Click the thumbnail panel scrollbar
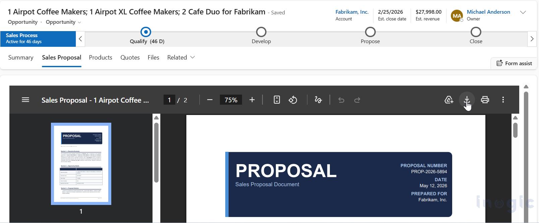This screenshot has width=539, height=223. [156, 153]
